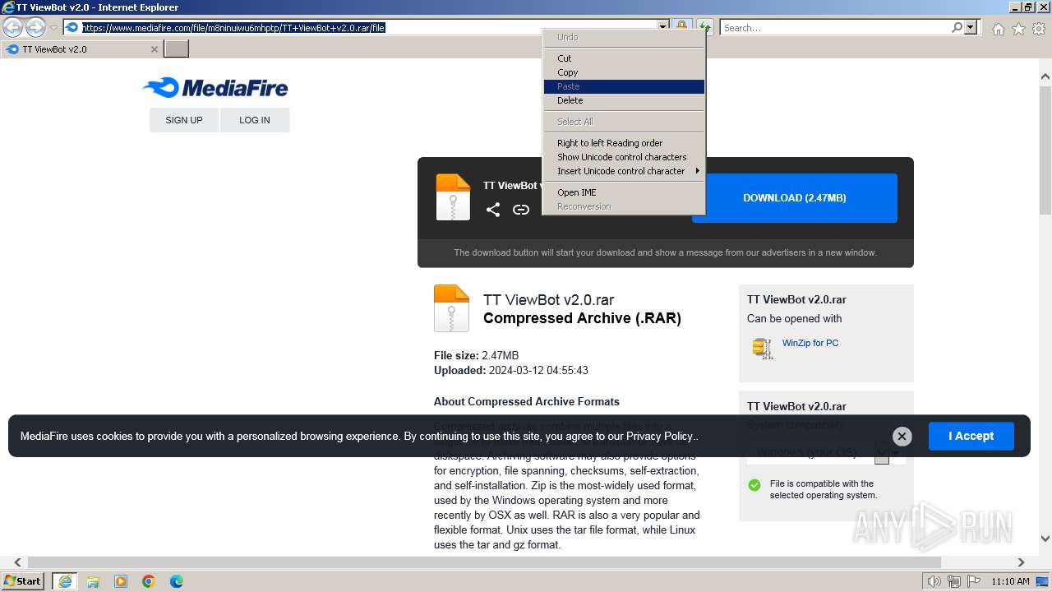Click the RAR file icon beside file title

[x=451, y=308]
